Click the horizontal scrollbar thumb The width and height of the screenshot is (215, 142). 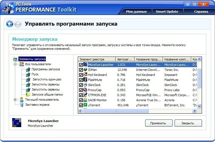coord(116,111)
